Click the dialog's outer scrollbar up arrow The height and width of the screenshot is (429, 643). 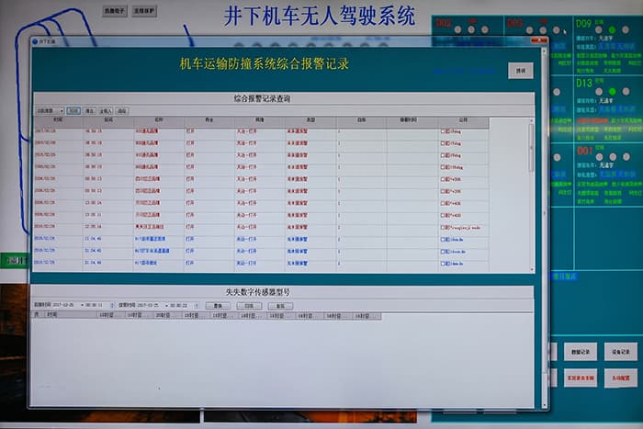point(544,51)
